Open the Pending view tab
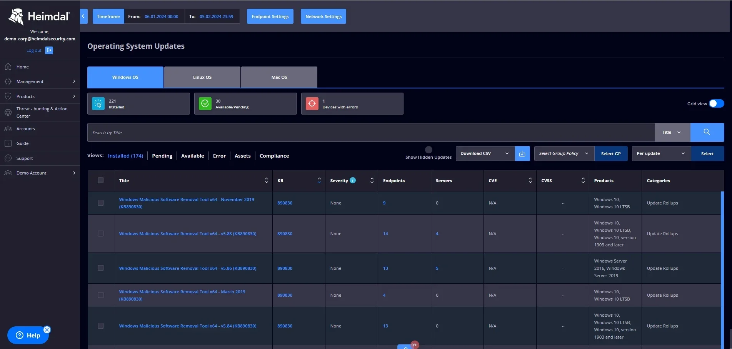Image resolution: width=732 pixels, height=349 pixels. point(162,156)
